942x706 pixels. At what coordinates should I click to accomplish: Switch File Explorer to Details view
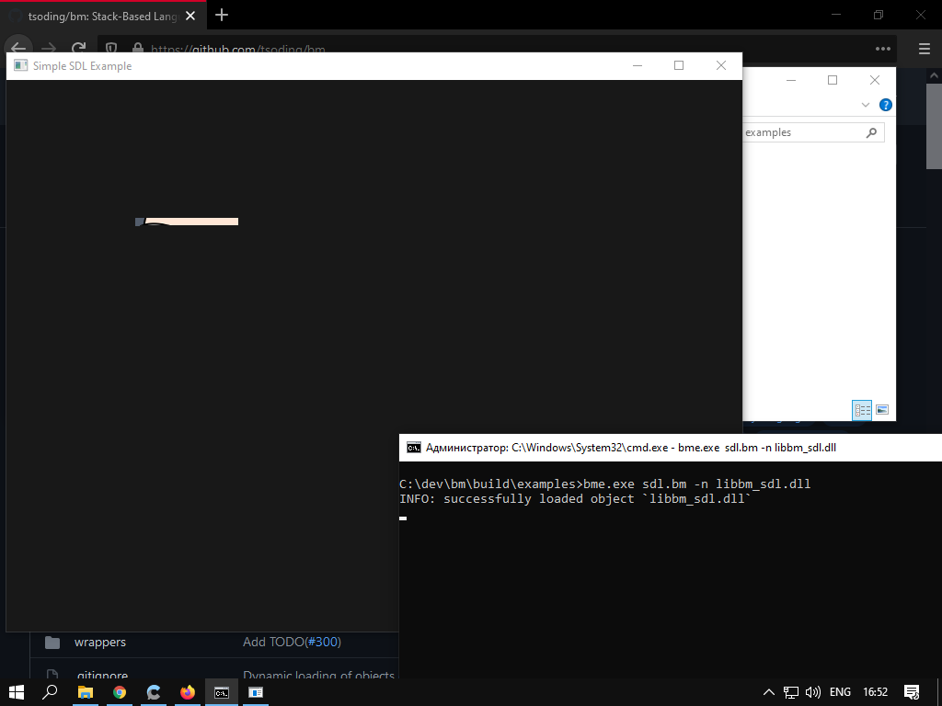[x=862, y=410]
